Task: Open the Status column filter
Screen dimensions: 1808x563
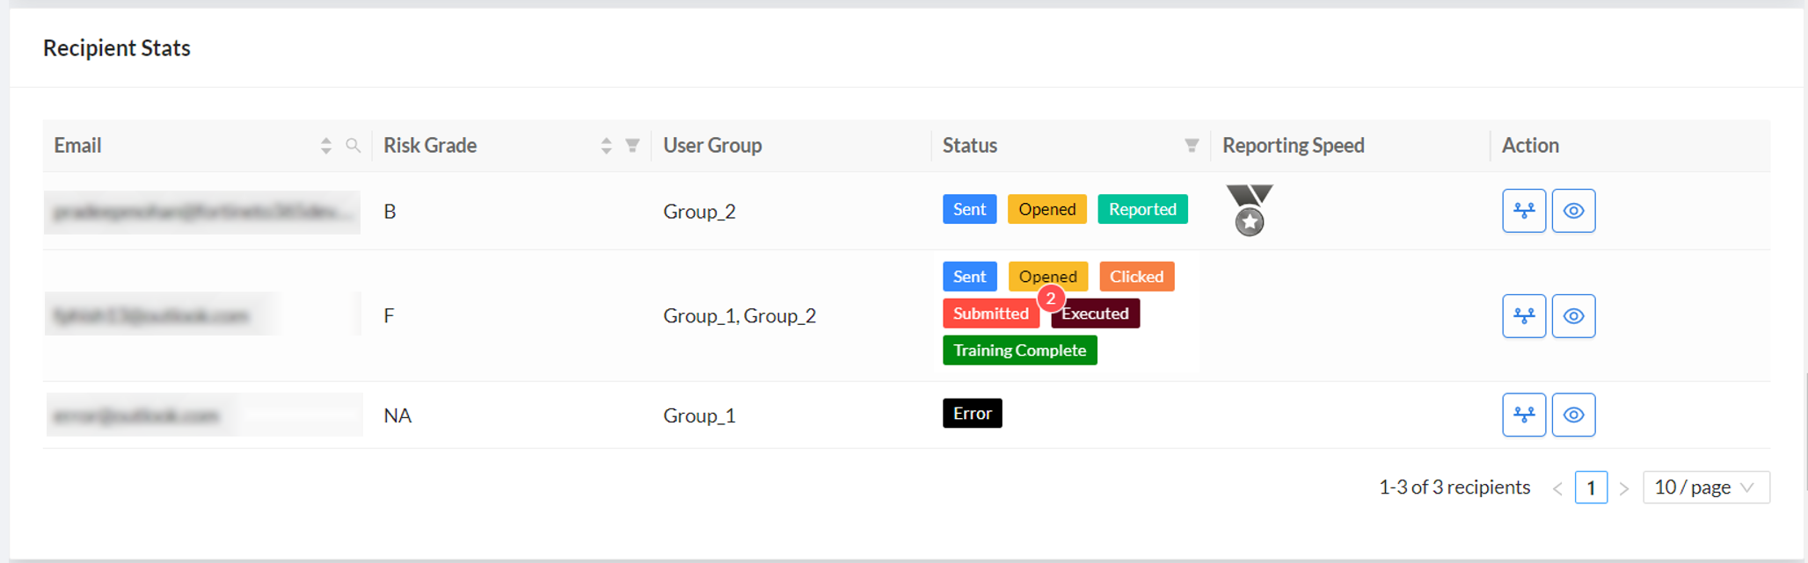Action: point(1192,146)
